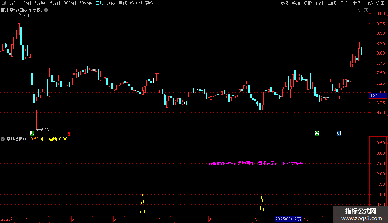Click month 5 on the time axis
388x223 pixels.
[x=73, y=219]
